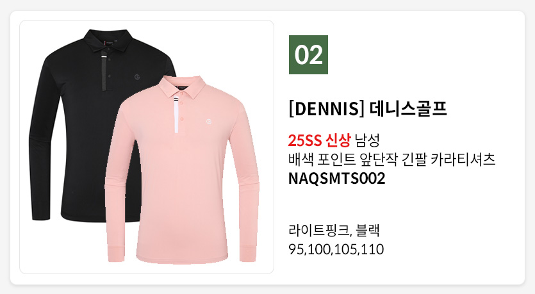Click the logo emblem on pink shirt
Screen dimensions: 535x294
[x=209, y=122]
